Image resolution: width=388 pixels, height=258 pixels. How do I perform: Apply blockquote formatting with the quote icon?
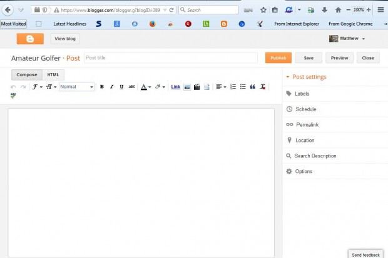(253, 87)
